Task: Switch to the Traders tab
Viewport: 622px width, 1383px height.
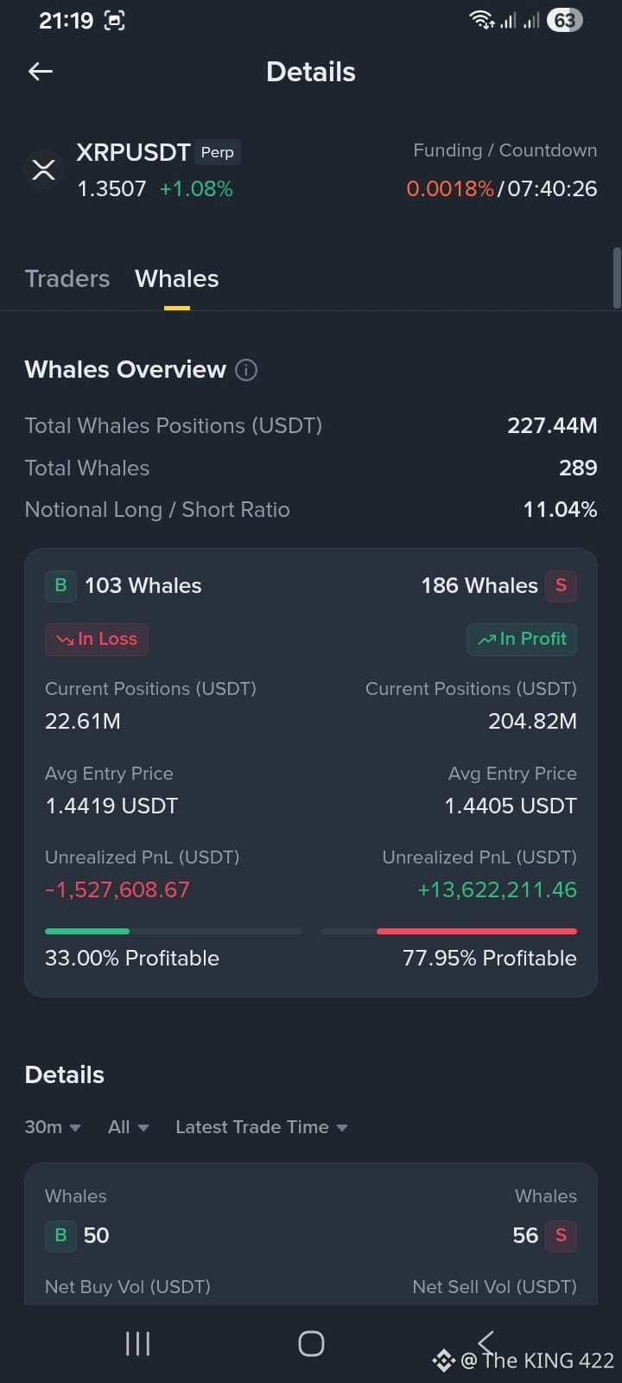Action: click(x=67, y=278)
